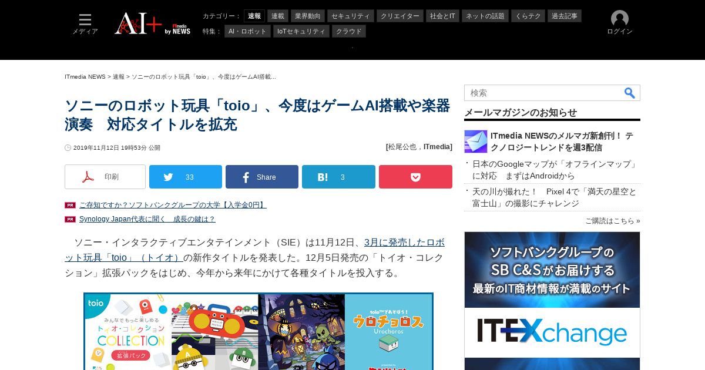Click the AI+ by ITmedia NEWS logo
The image size is (705, 370).
[x=153, y=23]
